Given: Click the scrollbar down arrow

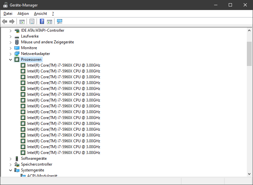Looking at the screenshot, I should (x=249, y=174).
